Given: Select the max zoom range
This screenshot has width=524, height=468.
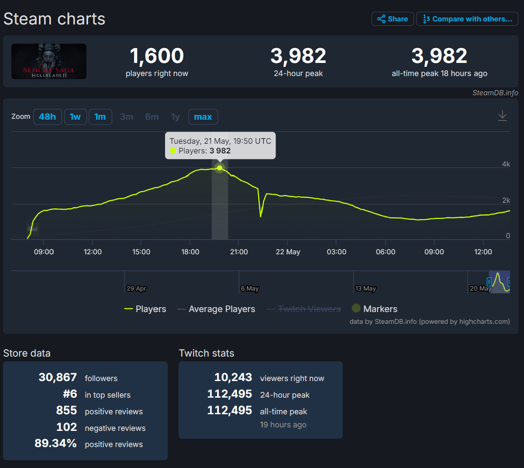Looking at the screenshot, I should pyautogui.click(x=203, y=117).
